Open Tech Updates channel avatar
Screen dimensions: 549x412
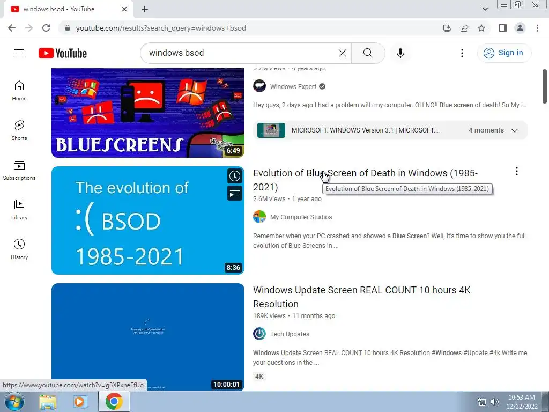259,334
